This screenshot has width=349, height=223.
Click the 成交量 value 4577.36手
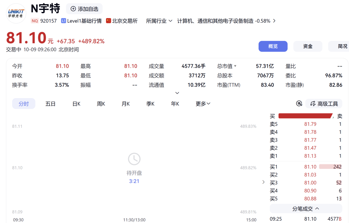point(194,66)
